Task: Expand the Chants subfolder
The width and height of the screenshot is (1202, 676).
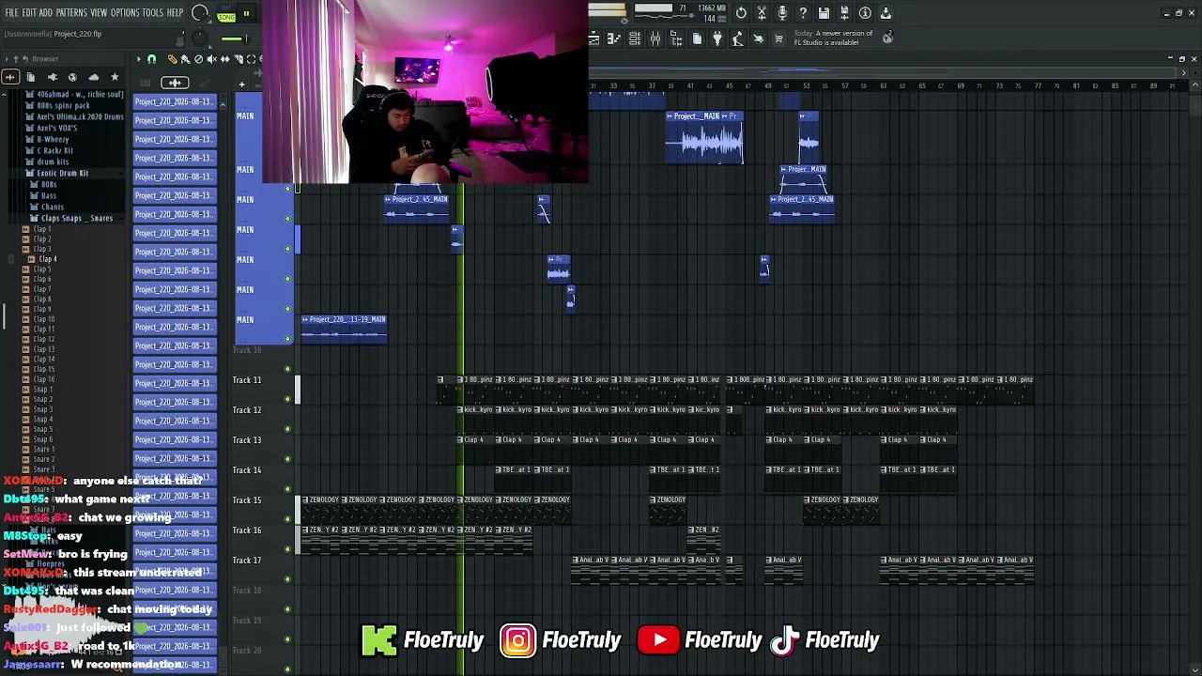Action: (x=53, y=207)
